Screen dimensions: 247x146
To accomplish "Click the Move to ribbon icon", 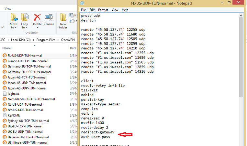I will [14, 17].
